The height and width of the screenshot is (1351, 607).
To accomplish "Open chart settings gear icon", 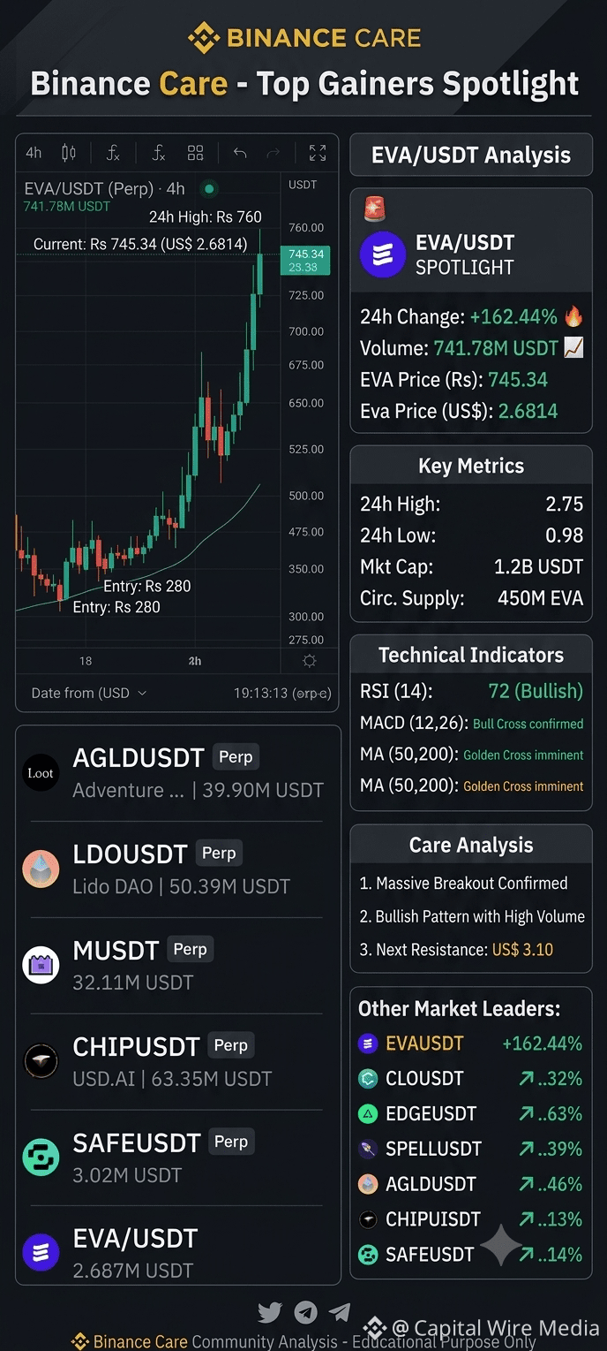I will [309, 661].
